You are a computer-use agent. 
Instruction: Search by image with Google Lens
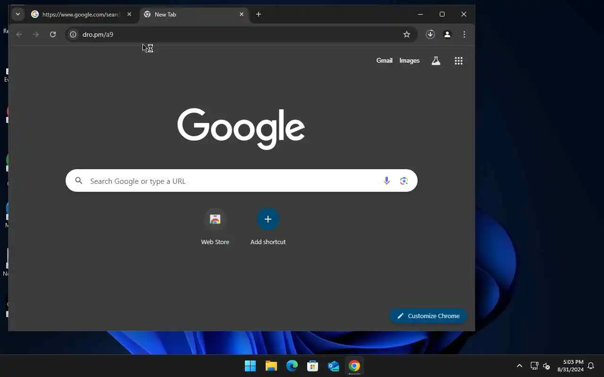tap(404, 180)
